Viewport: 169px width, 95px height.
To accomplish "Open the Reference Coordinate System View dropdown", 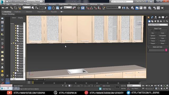I will (68, 7).
